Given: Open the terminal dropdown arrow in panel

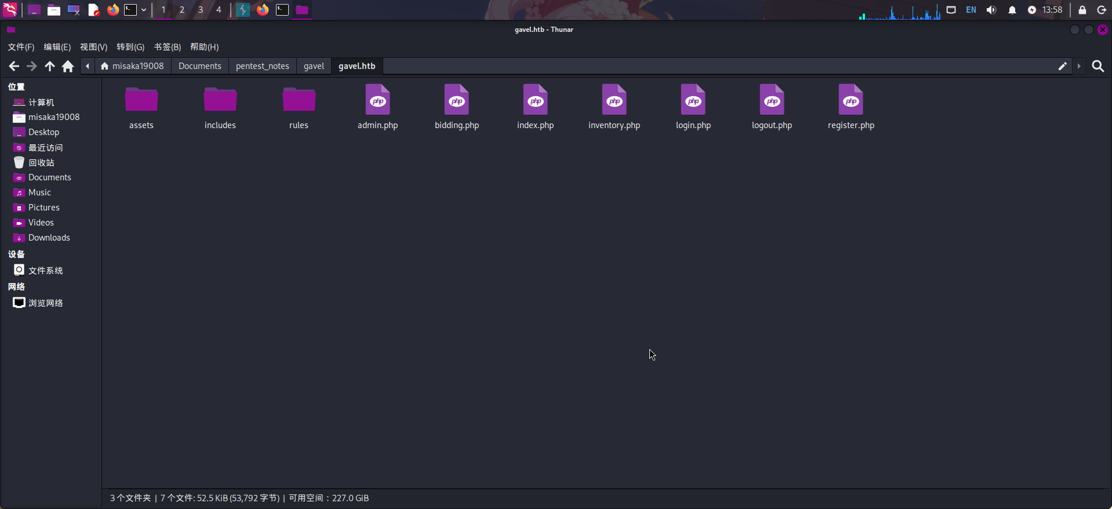Looking at the screenshot, I should point(144,10).
